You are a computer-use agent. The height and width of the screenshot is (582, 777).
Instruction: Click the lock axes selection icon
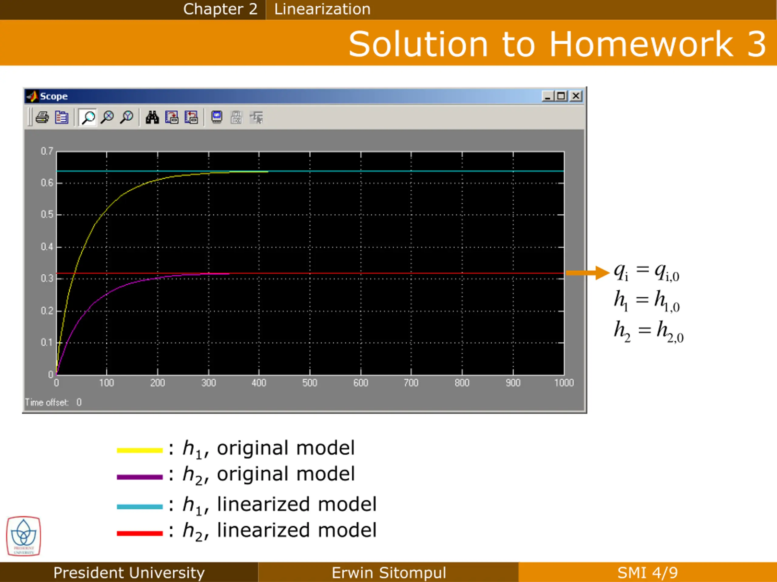[236, 117]
